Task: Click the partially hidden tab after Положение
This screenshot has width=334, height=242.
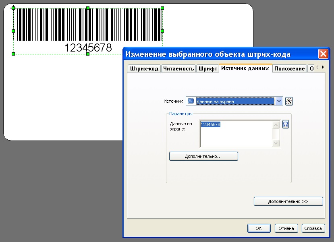Action: click(x=311, y=68)
